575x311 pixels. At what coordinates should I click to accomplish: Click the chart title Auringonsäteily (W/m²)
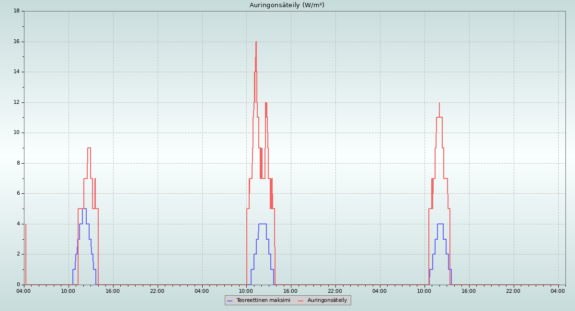point(287,5)
